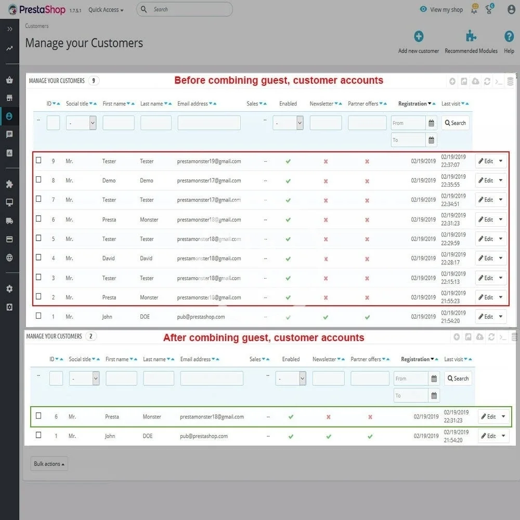Expand the Bulk actions dropdown
Screen dimensions: 520x520
(x=49, y=464)
